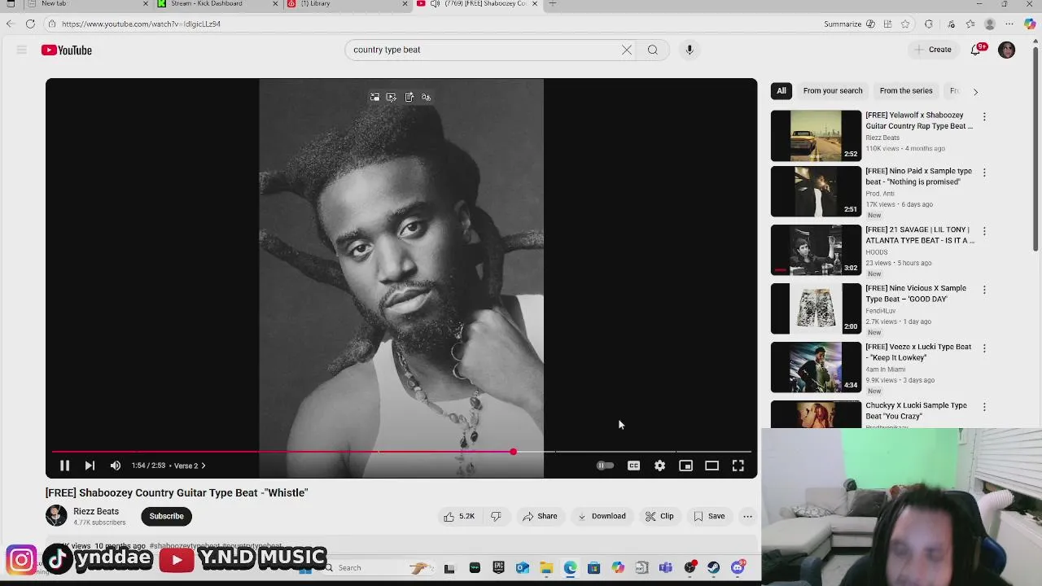Open options for Veeze x Lucki beat

coord(984,348)
